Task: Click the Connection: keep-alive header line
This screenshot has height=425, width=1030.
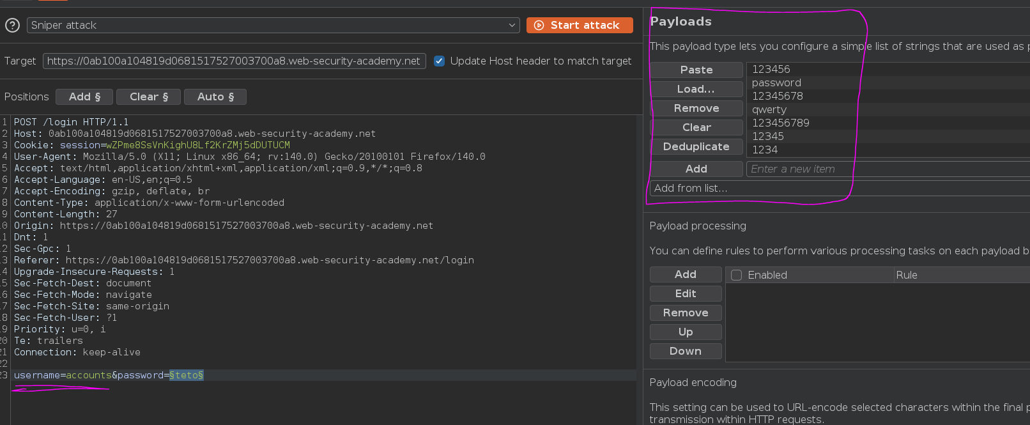Action: click(77, 352)
